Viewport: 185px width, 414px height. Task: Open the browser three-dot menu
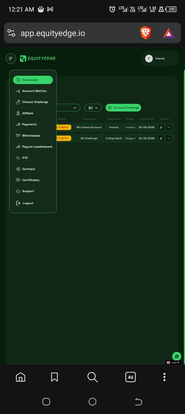click(x=164, y=377)
